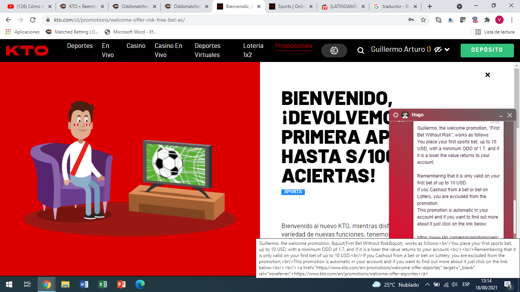
Task: Switch to the YouTube (126) Cómo tab
Action: point(29,6)
